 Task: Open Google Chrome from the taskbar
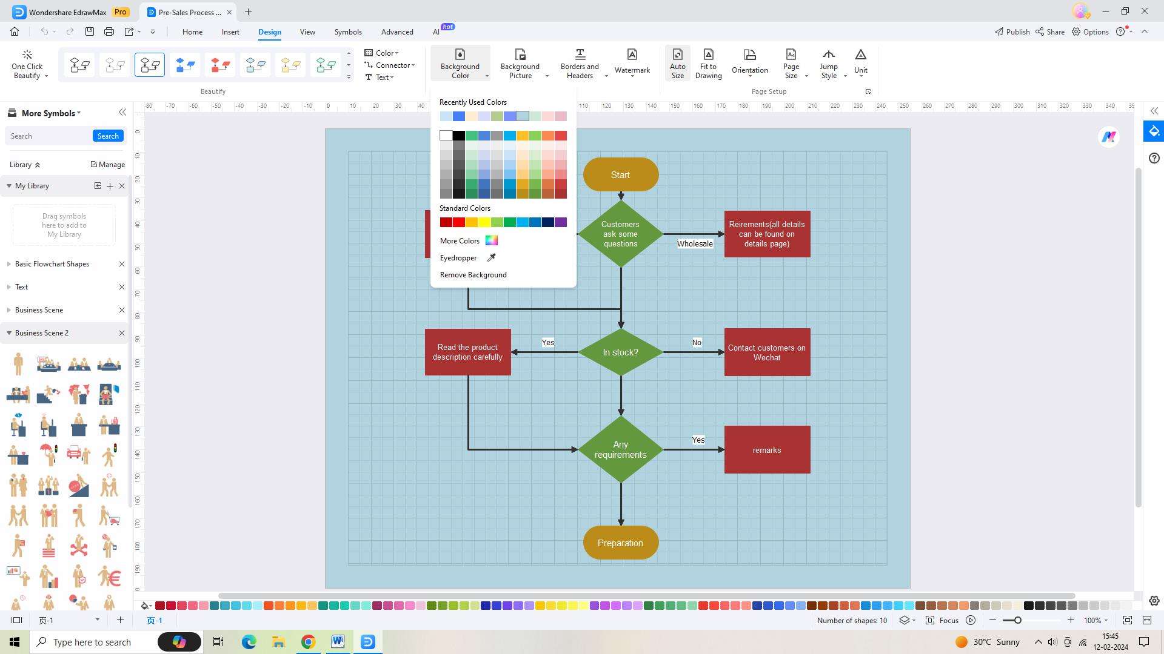(308, 642)
